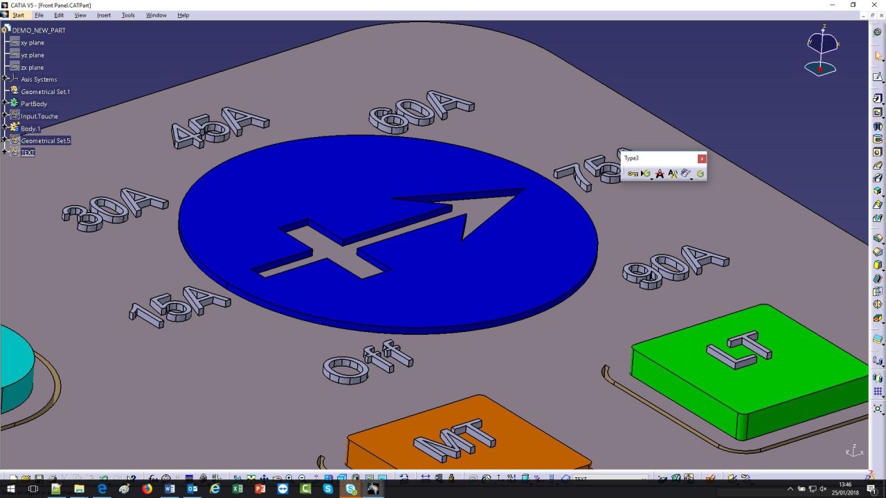Select the Pocket tool on the right toolbar

pos(878,112)
